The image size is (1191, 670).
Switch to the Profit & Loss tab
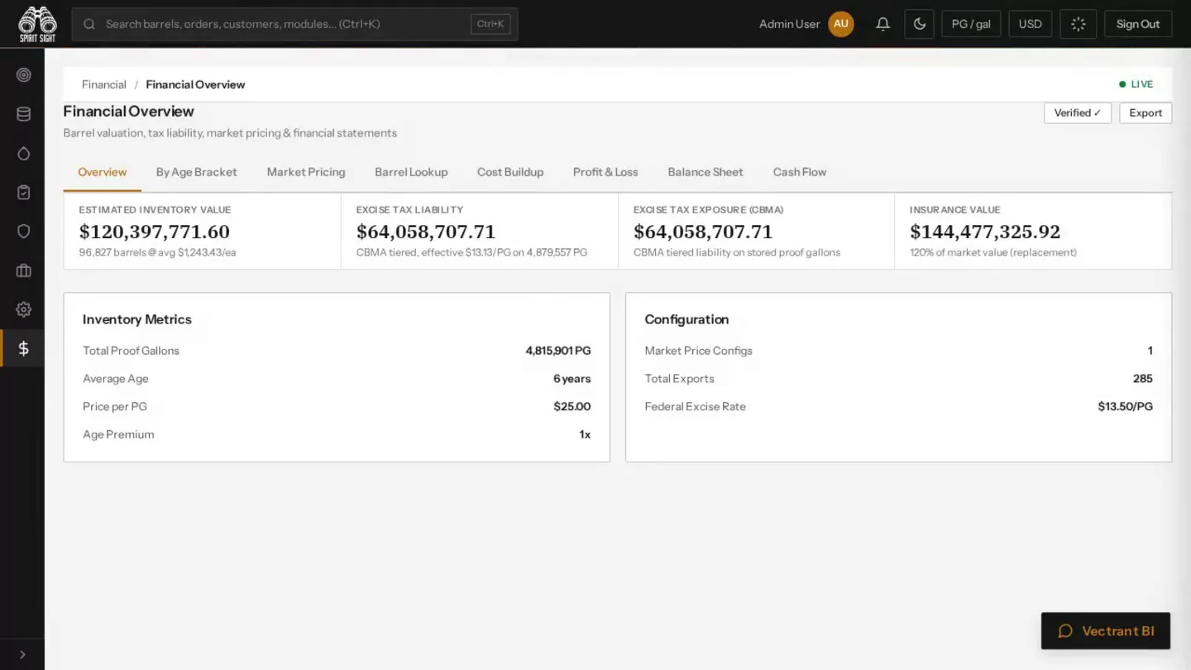tap(605, 172)
